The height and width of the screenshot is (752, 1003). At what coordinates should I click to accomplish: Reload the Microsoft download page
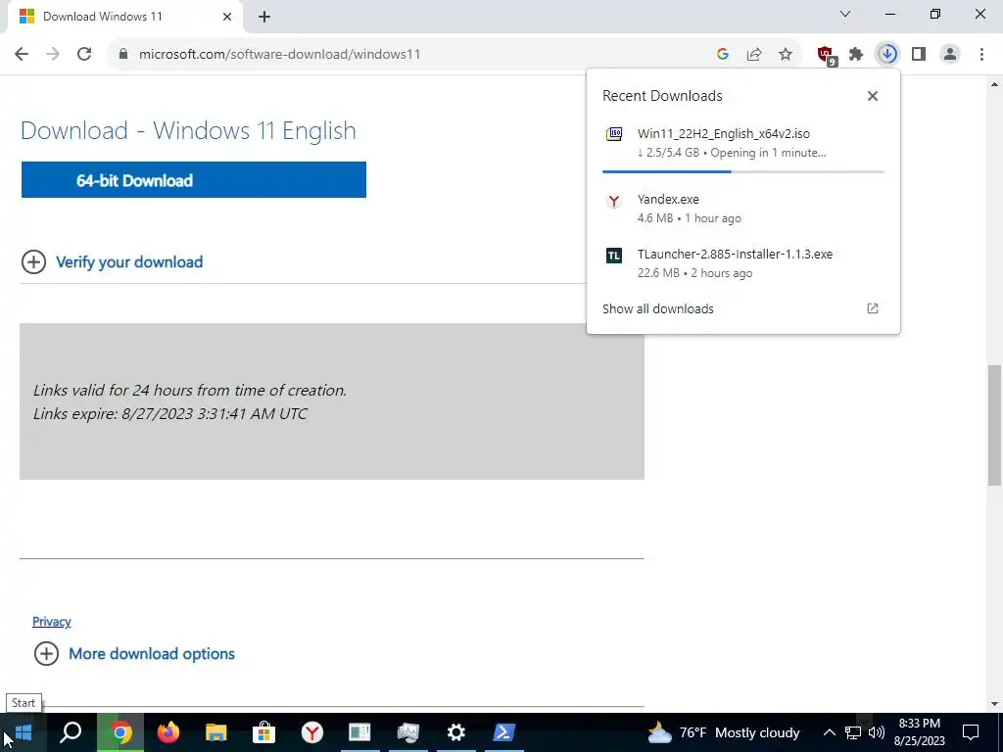tap(84, 55)
